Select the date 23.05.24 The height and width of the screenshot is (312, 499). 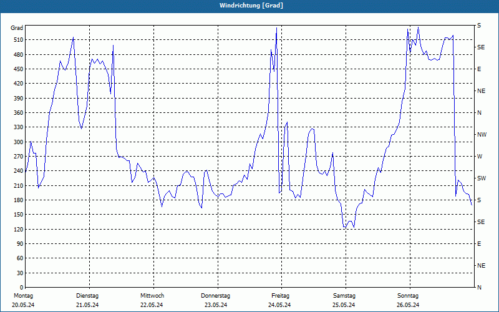coord(216,305)
